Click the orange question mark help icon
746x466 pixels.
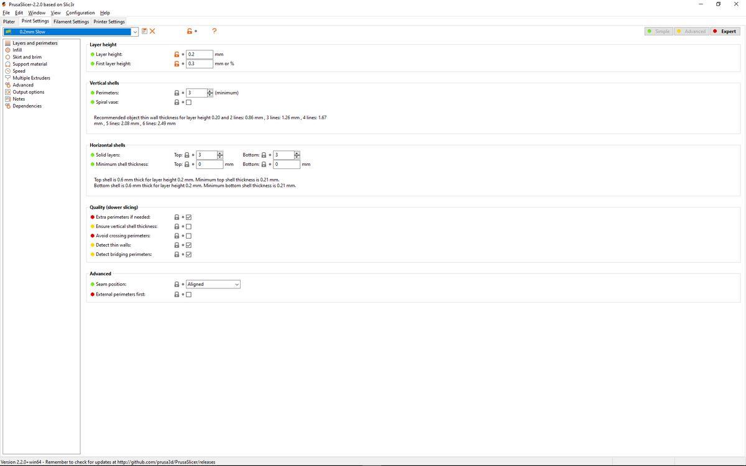tap(214, 31)
